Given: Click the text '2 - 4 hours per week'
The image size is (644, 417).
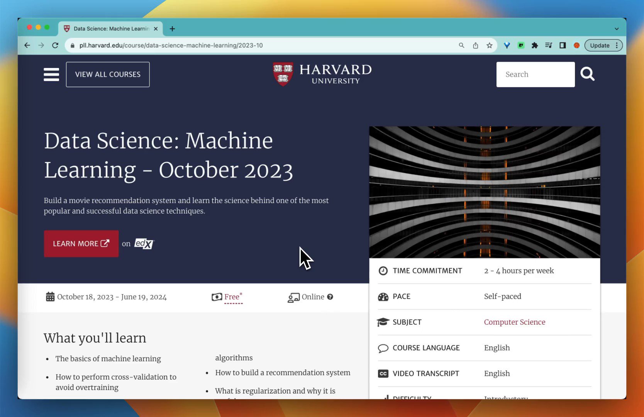Looking at the screenshot, I should 519,271.
